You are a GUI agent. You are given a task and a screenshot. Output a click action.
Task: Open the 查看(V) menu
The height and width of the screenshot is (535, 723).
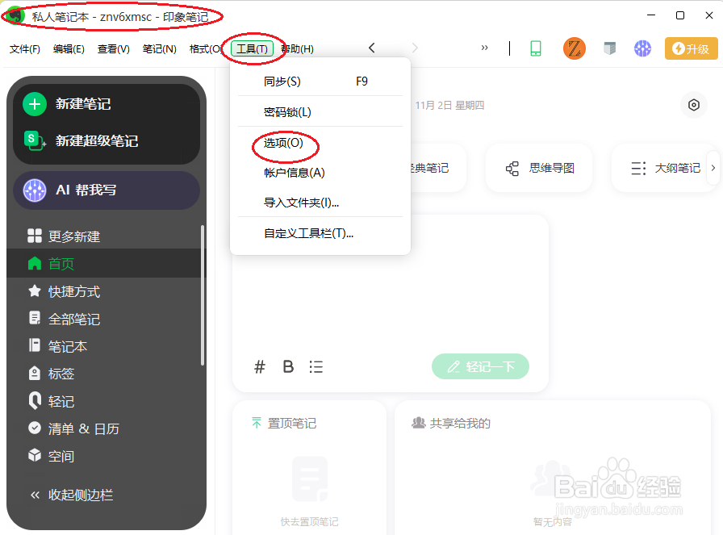(114, 49)
